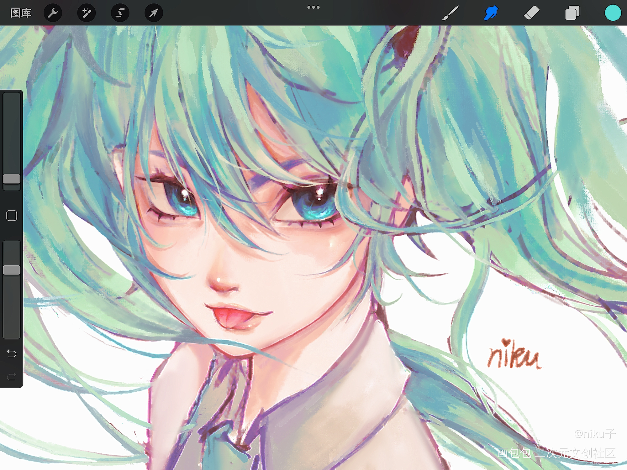Activate the Transform arrow tool
This screenshot has height=470, width=627.
click(x=154, y=13)
